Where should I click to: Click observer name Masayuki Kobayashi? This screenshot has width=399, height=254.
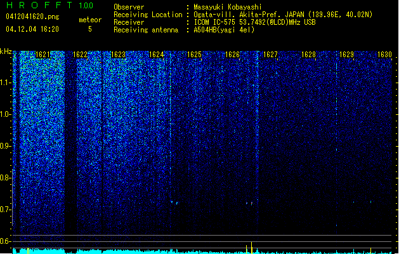click(228, 7)
